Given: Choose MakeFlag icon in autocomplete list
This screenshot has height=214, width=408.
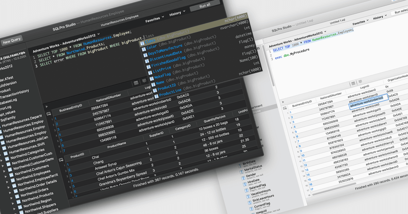Looking at the screenshot, I should tap(151, 79).
